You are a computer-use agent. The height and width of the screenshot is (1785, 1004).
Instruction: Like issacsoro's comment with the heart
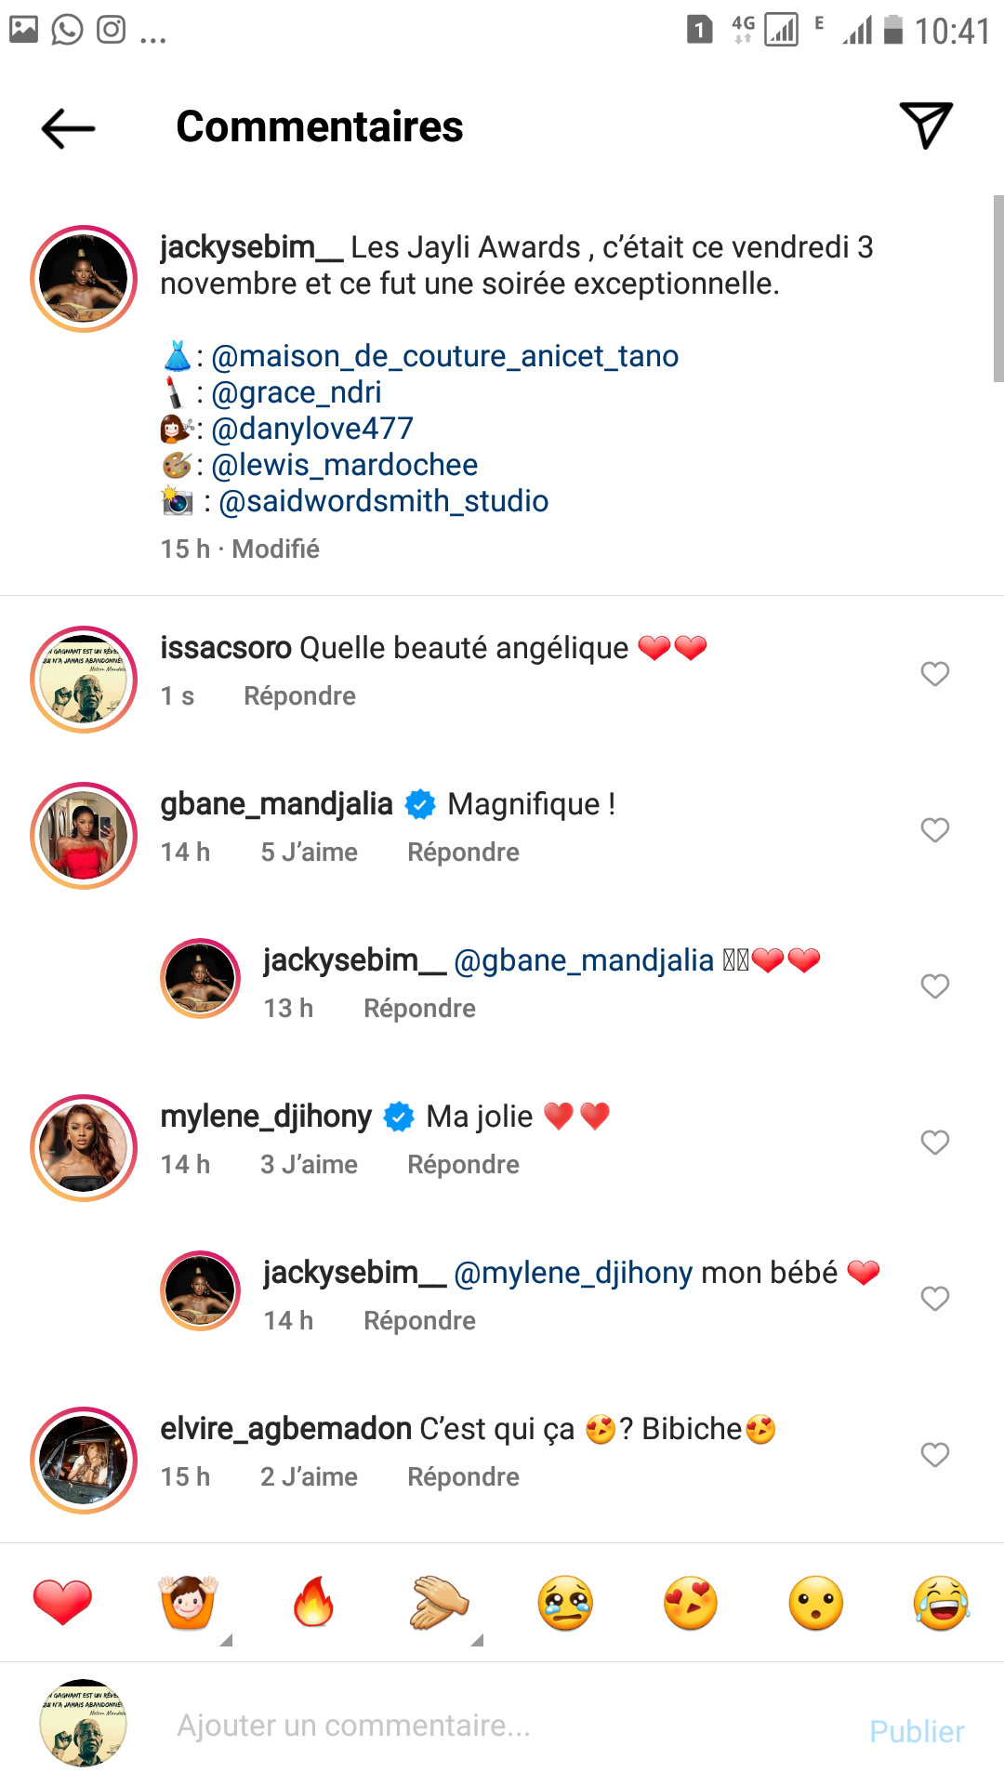934,674
